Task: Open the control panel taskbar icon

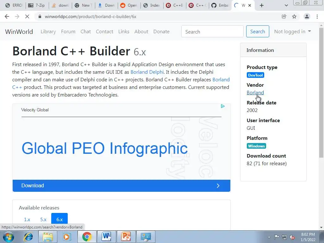Action: (x=146, y=237)
